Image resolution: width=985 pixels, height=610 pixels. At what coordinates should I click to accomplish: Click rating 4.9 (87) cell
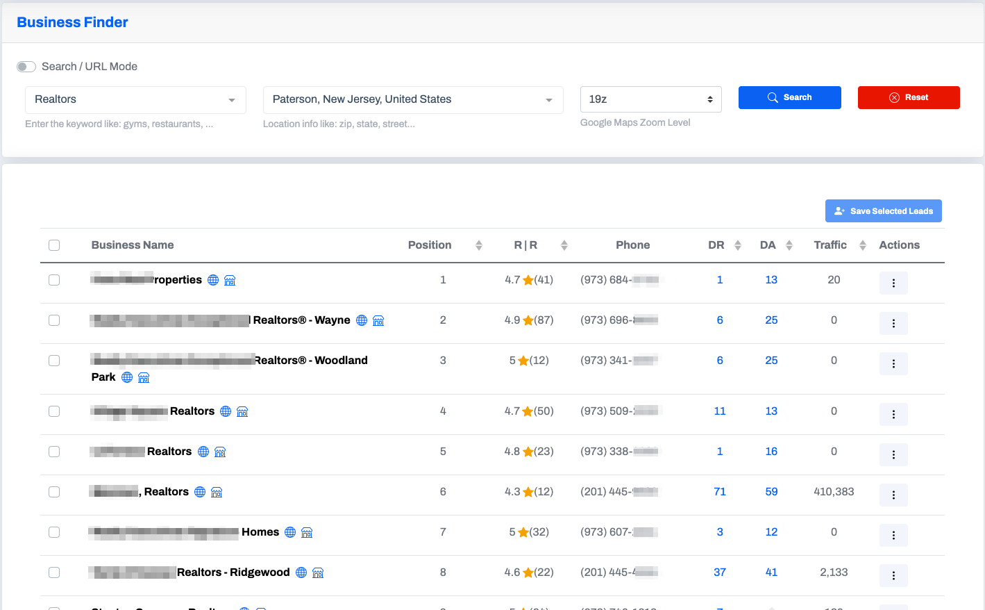(x=529, y=320)
